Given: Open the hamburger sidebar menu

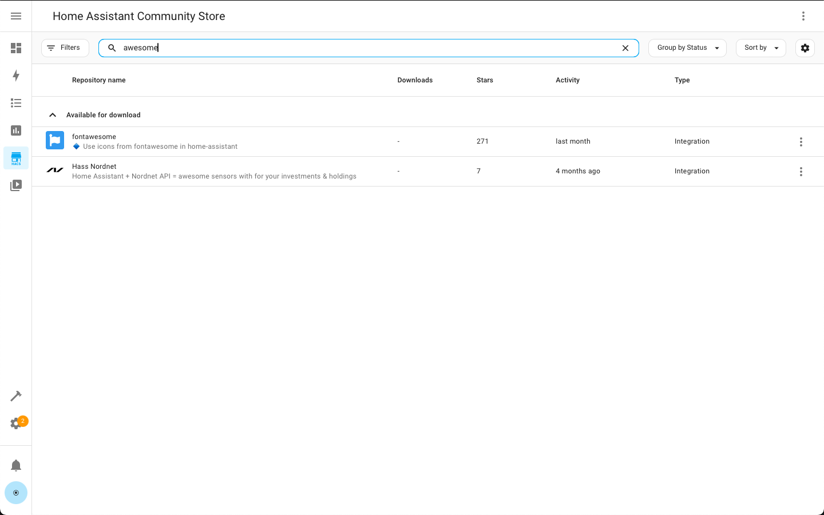Looking at the screenshot, I should pyautogui.click(x=16, y=16).
